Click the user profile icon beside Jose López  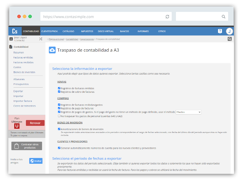[x=11, y=39]
